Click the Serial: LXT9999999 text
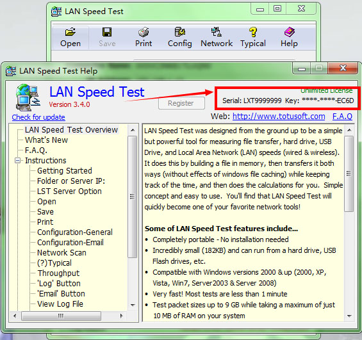This screenshot has width=362, height=340. point(252,101)
